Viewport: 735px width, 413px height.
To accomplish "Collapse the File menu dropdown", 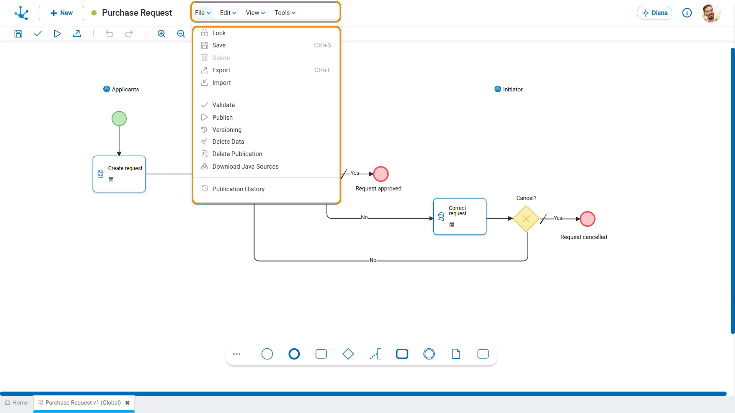I will click(203, 13).
